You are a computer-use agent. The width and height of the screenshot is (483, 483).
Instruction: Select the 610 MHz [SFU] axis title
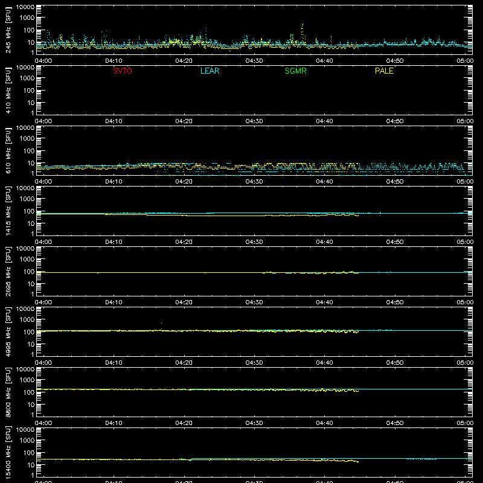tap(8, 150)
